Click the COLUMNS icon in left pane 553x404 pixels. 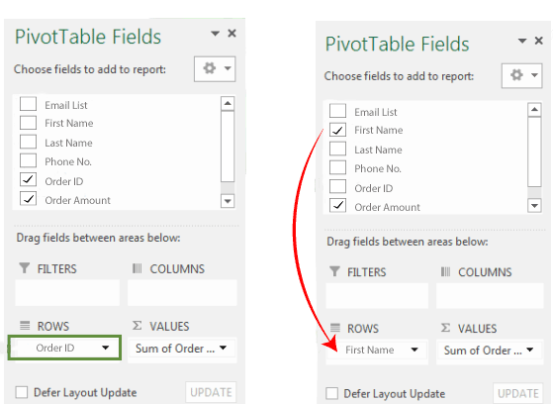(x=138, y=268)
